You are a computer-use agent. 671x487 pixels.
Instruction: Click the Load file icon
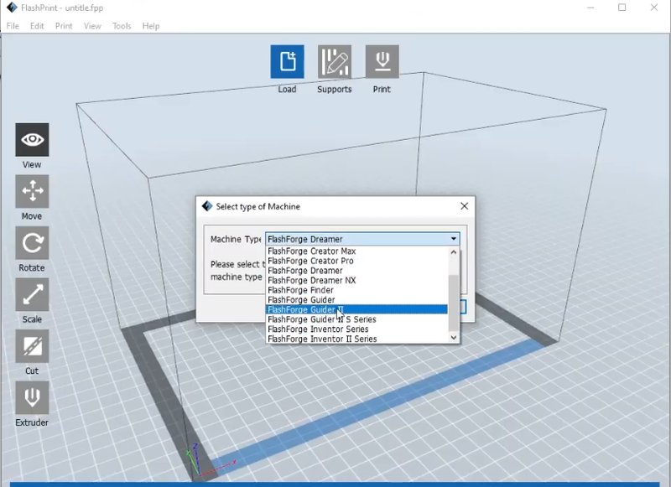pos(287,62)
